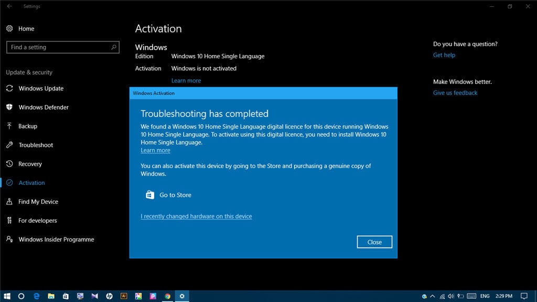This screenshot has width=537, height=302.
Task: Open the Wi-Fi network tray icon
Action: [x=442, y=296]
